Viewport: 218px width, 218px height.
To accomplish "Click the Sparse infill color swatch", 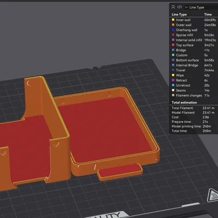I will (x=173, y=35).
